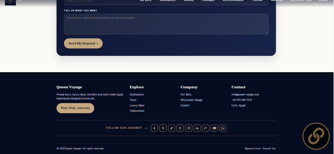
Task: Click the Queen Voyage footer heading
Action: point(69,87)
